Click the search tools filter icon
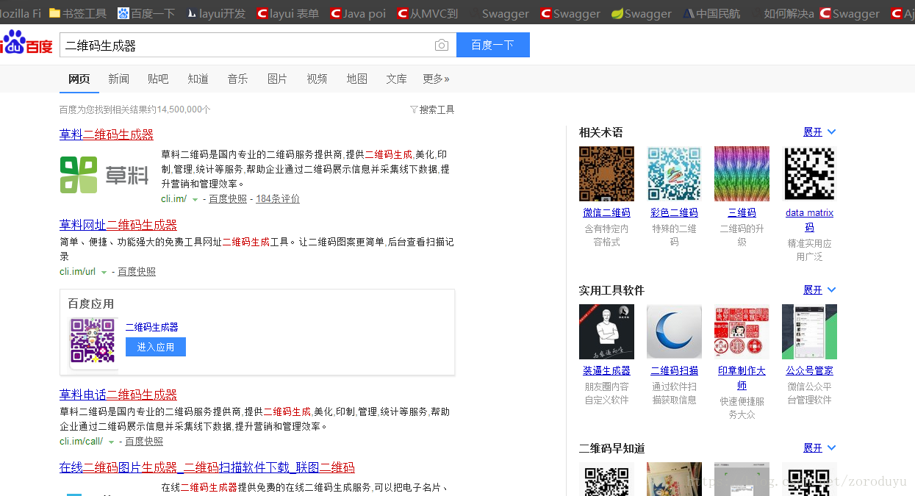This screenshot has width=915, height=496. point(414,109)
